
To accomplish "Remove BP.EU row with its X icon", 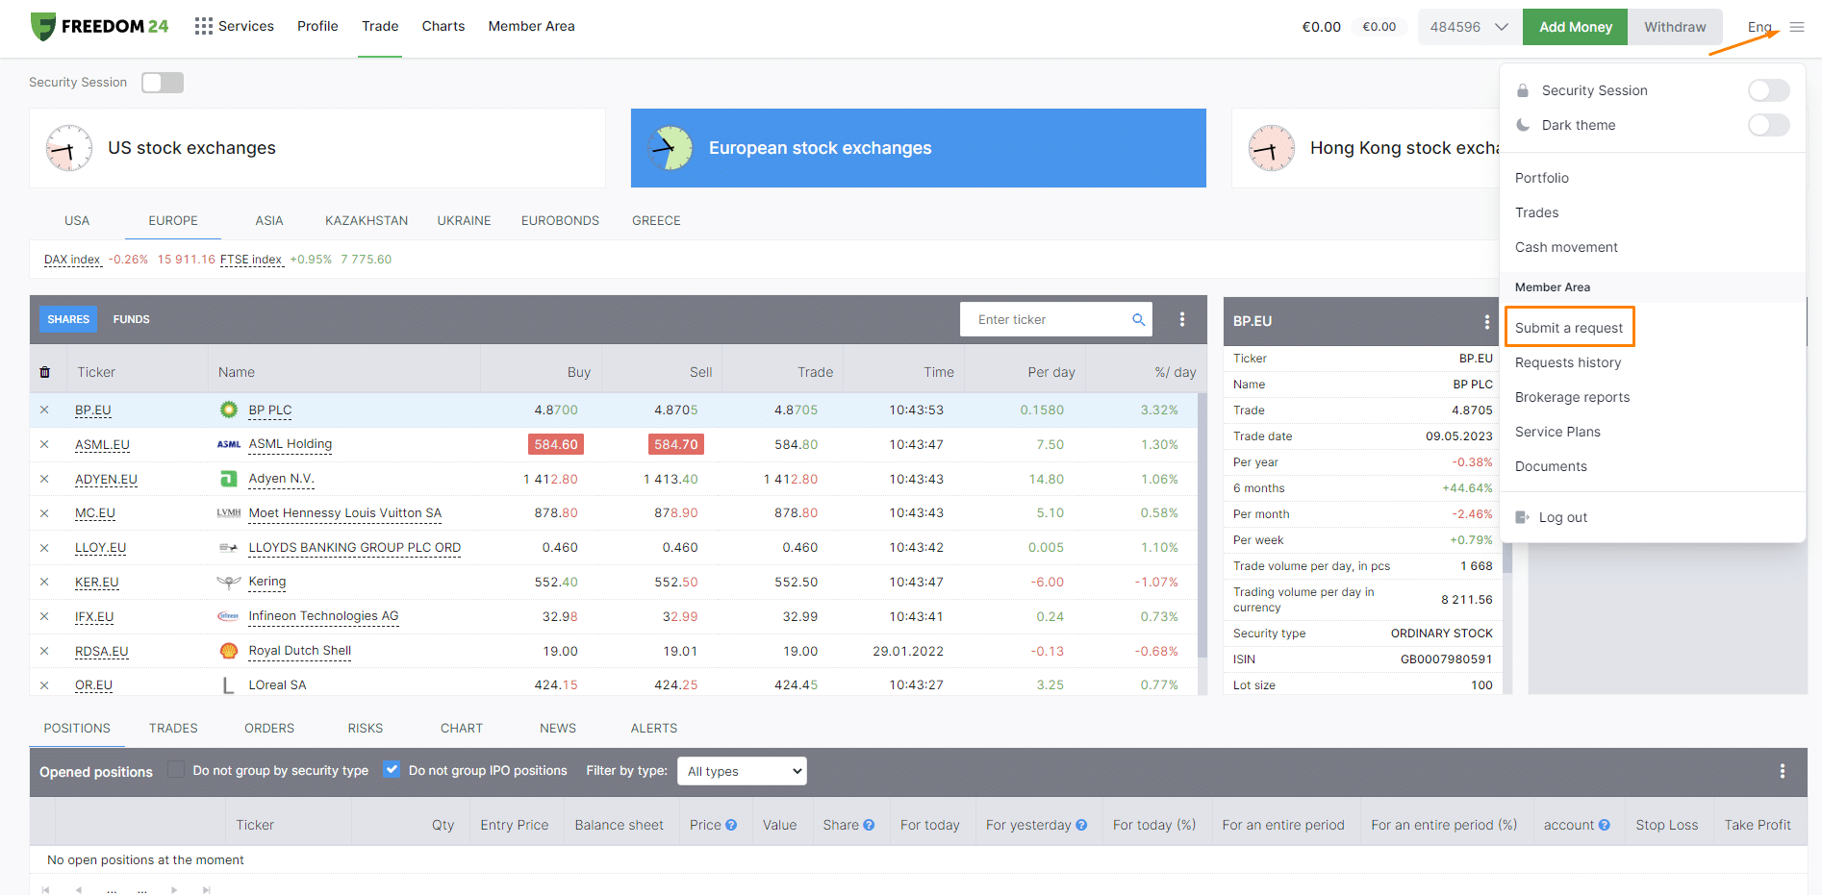I will point(44,410).
